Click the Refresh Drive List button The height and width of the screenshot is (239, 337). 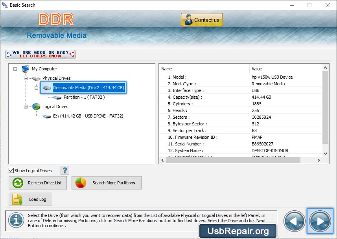point(38,183)
